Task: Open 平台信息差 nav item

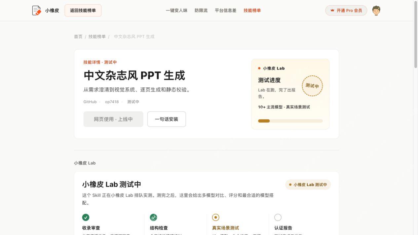Action: pyautogui.click(x=225, y=11)
